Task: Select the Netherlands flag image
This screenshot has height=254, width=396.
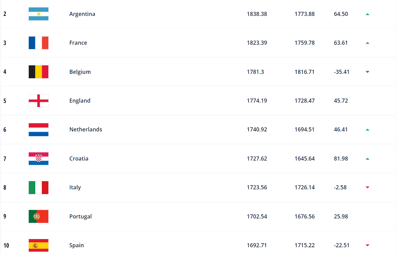Action: click(x=39, y=130)
